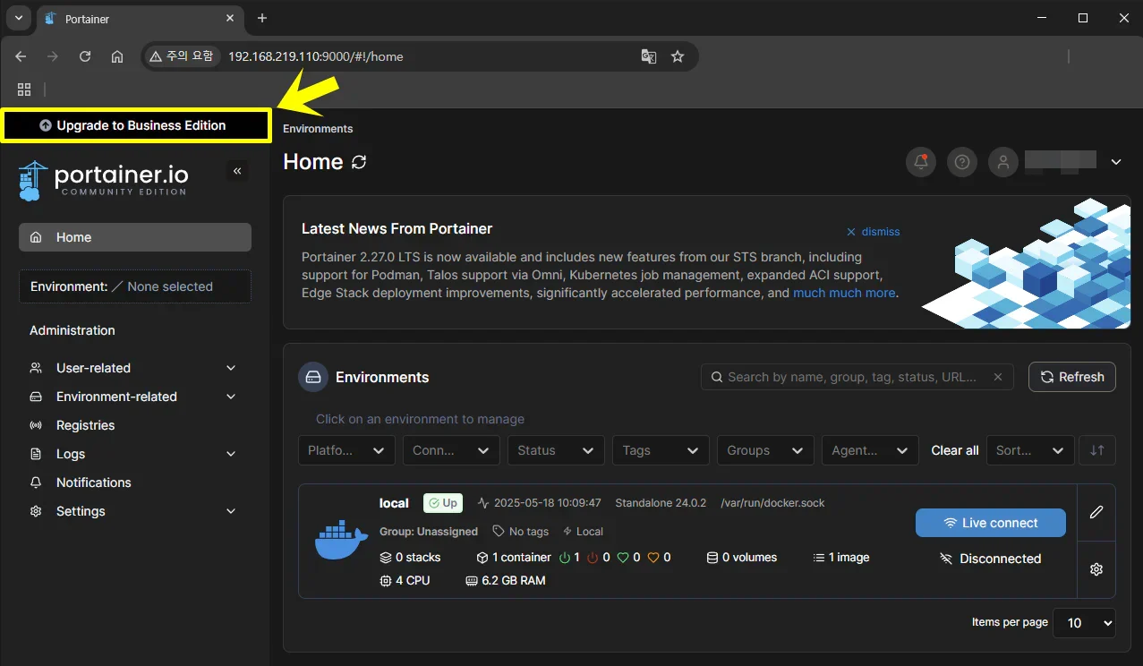
Task: Click the Disconnected status text
Action: pyautogui.click(x=991, y=559)
